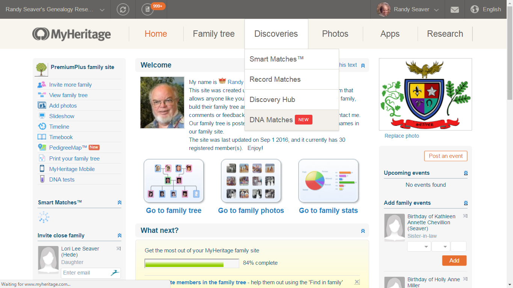Click the Replace photo link
The image size is (513, 288).
point(402,136)
